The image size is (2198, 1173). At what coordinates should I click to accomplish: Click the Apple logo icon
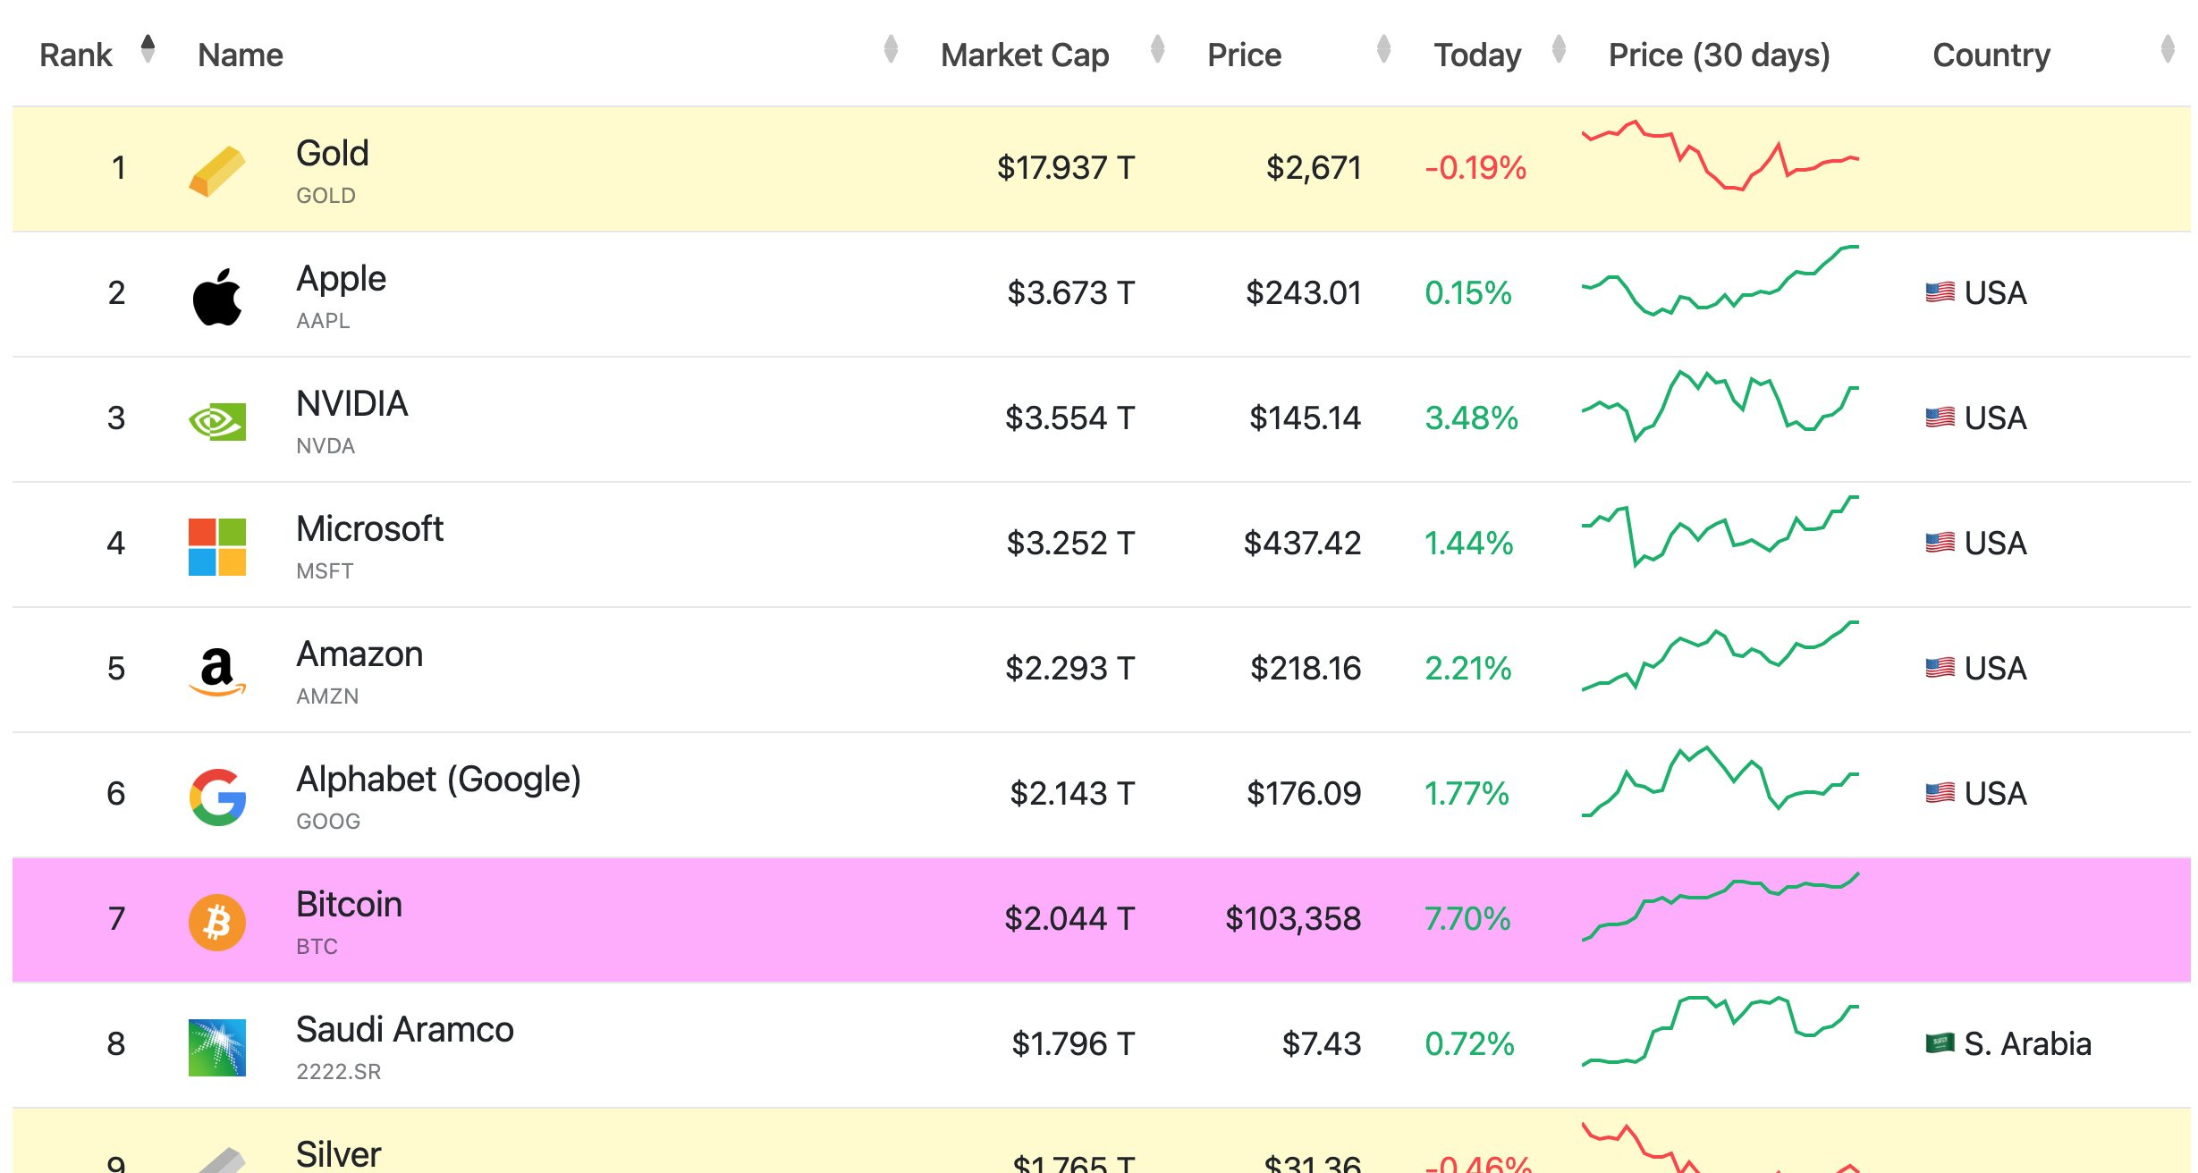(x=217, y=297)
